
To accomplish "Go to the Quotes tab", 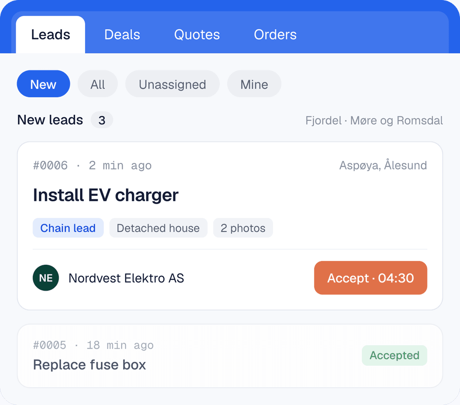I will [197, 35].
